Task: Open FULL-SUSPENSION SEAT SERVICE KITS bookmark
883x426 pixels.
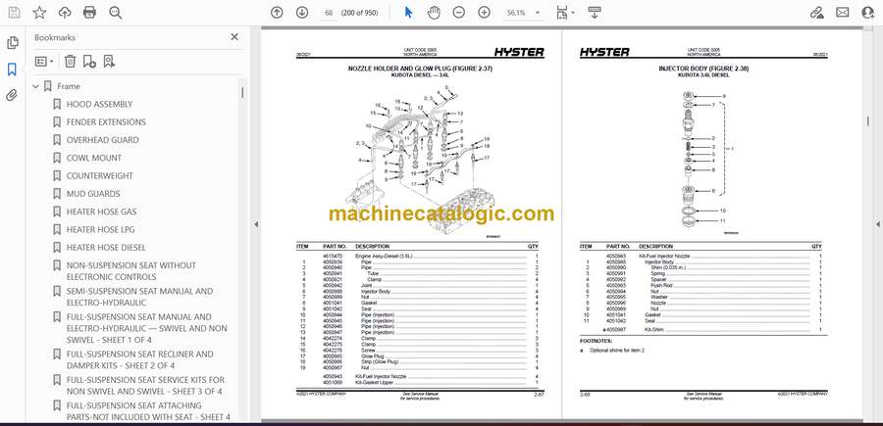Action: click(x=145, y=386)
